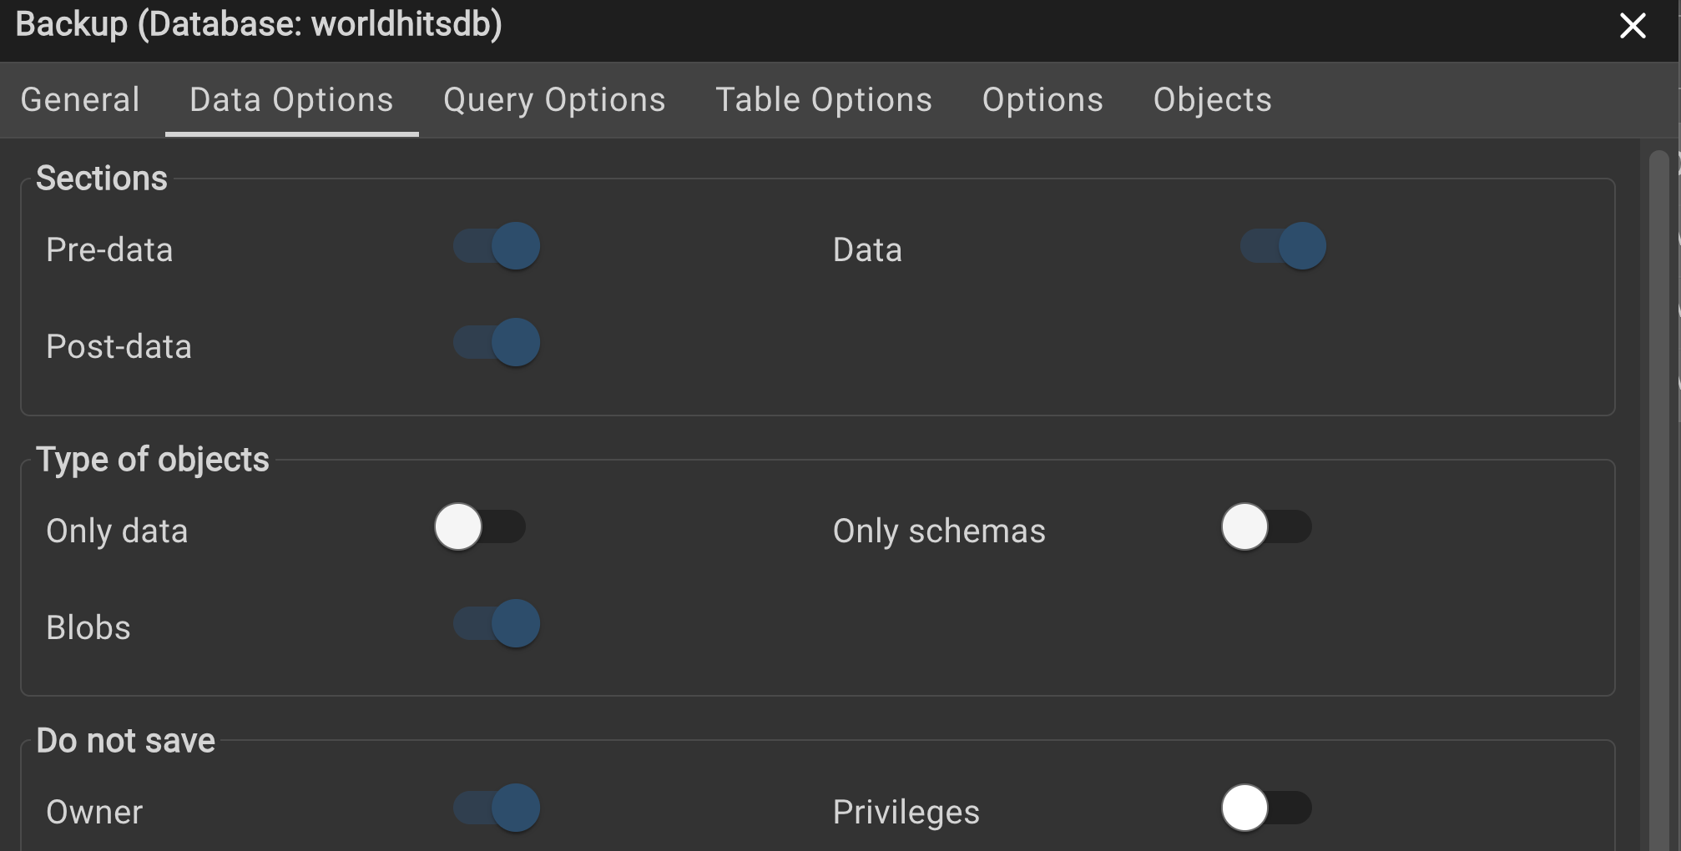Click the dialog's vertical scrollbar

[1658, 501]
